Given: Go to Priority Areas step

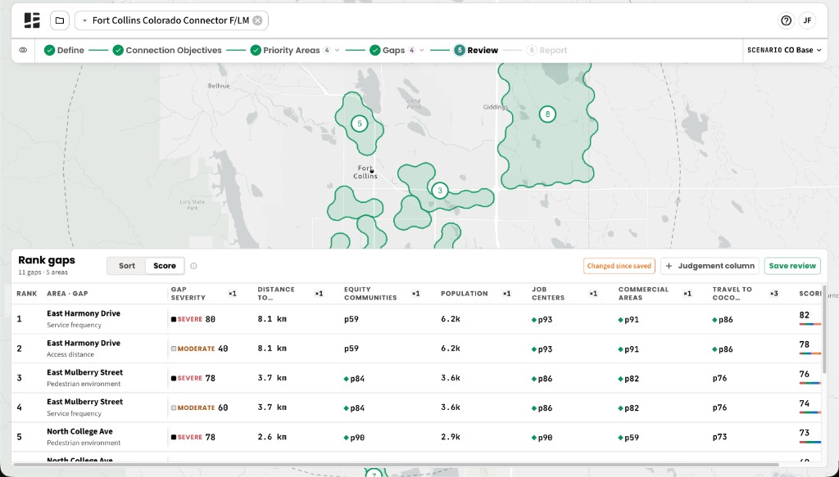Looking at the screenshot, I should 285,50.
